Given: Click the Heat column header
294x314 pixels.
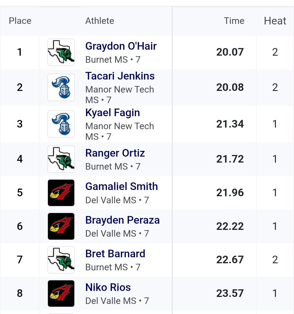Looking at the screenshot, I should [x=275, y=21].
